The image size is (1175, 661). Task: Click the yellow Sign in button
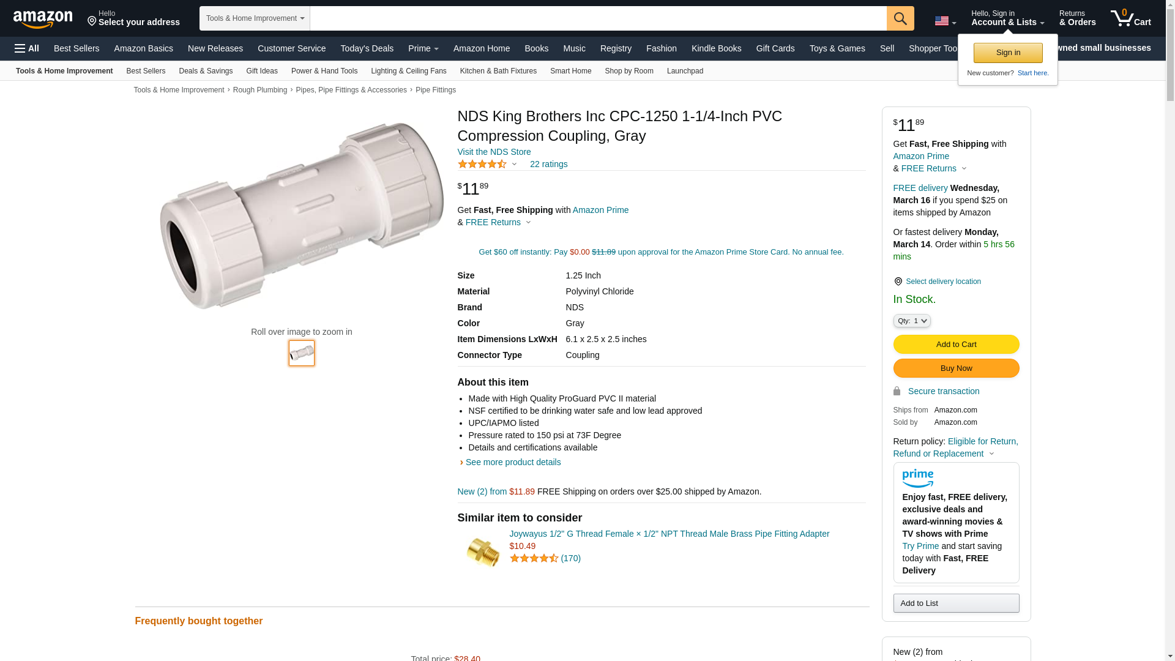pyautogui.click(x=1008, y=53)
